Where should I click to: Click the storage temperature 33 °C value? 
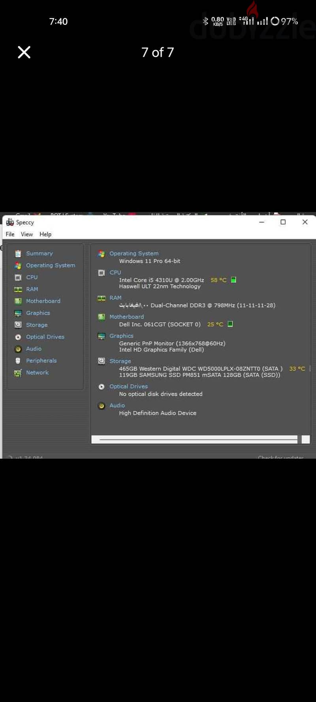click(297, 369)
